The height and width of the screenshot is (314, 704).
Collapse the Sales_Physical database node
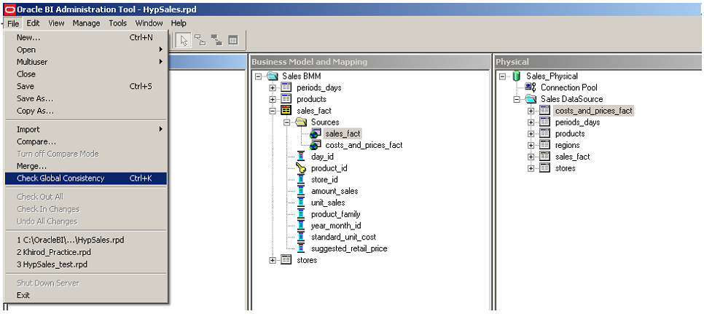tap(502, 76)
